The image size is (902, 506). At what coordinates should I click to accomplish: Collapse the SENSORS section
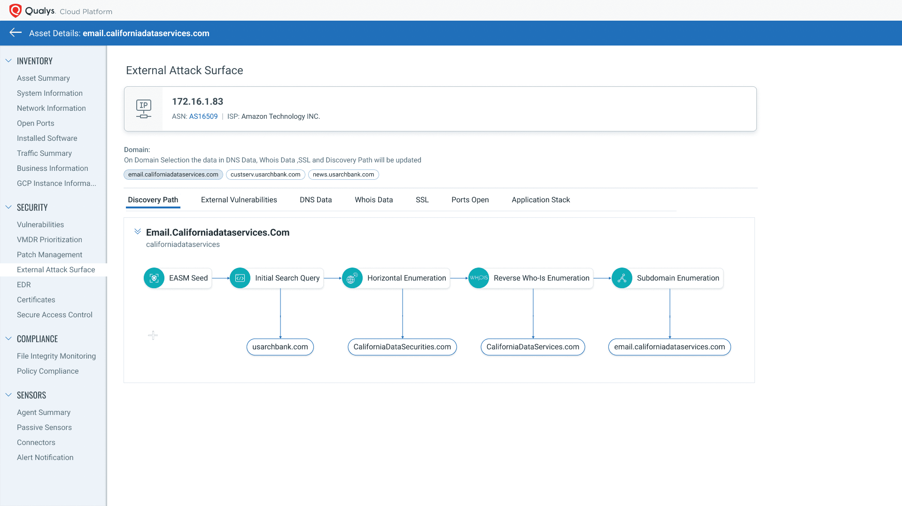pyautogui.click(x=8, y=395)
